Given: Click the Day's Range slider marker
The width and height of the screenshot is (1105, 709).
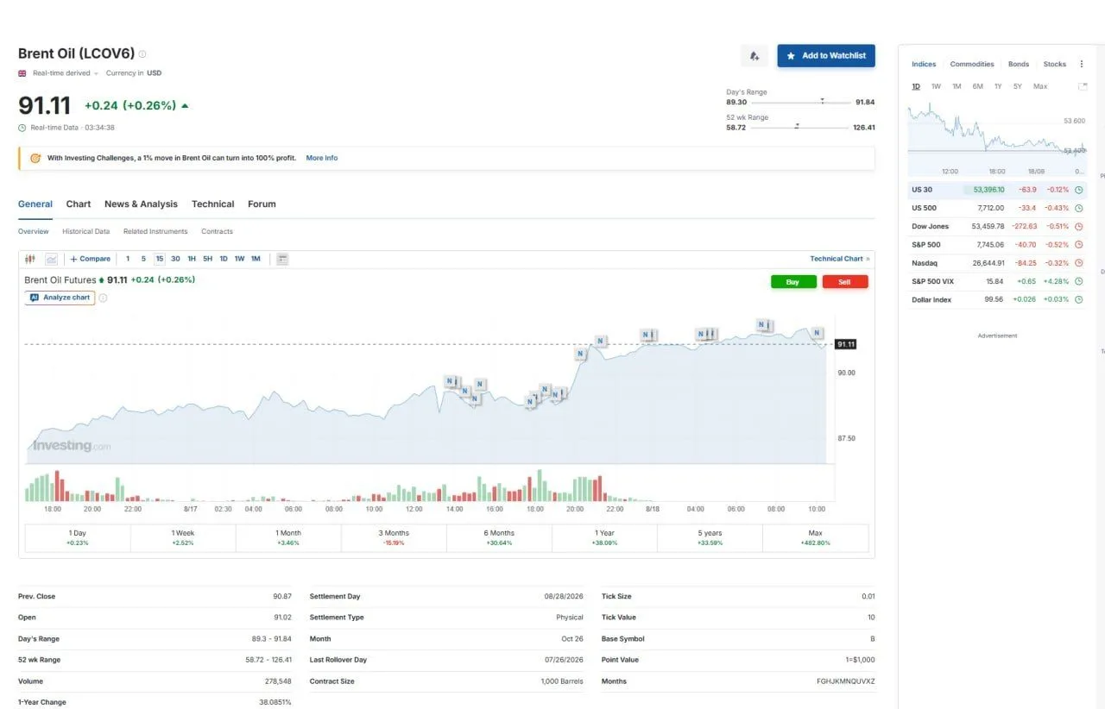Looking at the screenshot, I should coord(822,101).
